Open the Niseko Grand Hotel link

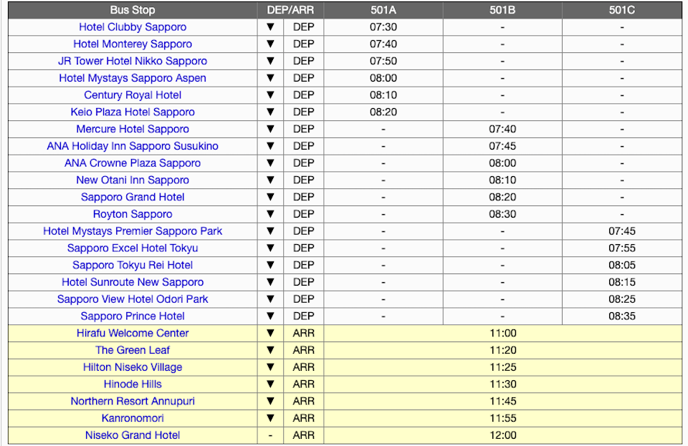(133, 435)
